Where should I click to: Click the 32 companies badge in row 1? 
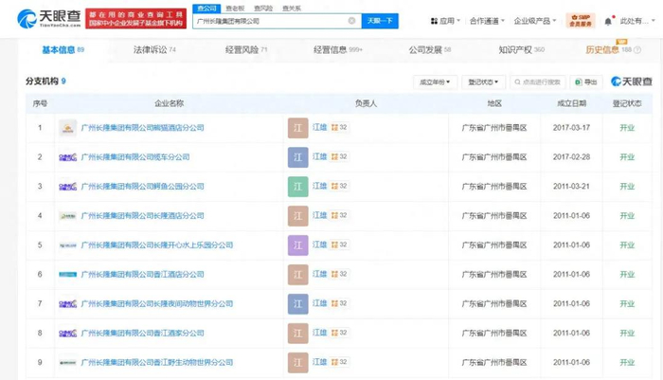339,127
